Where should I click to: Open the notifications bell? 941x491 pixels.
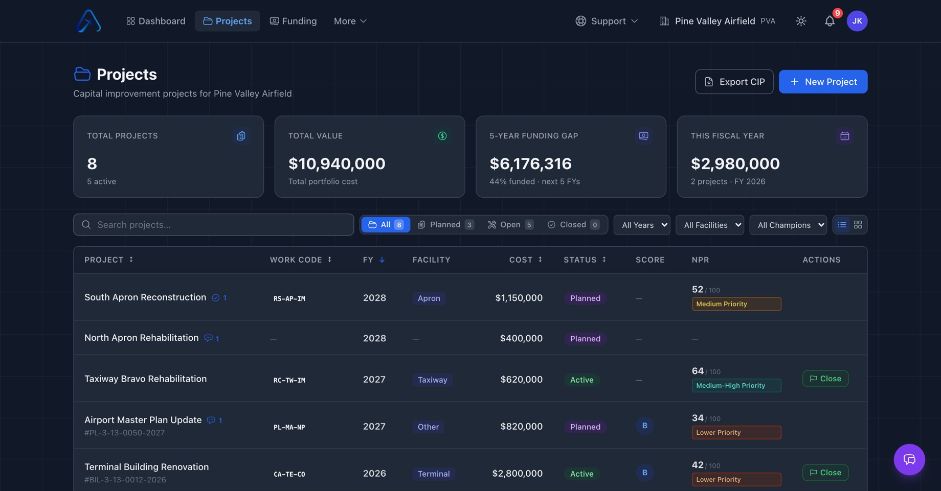point(830,21)
